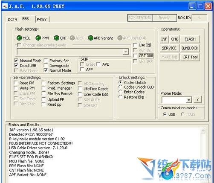Click the green PPM file selector button
This screenshot has height=183, width=214.
click(38, 38)
